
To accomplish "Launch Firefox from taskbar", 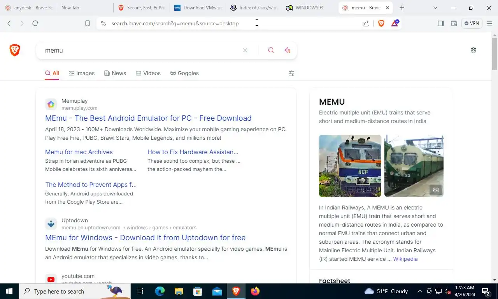I will coord(255,291).
